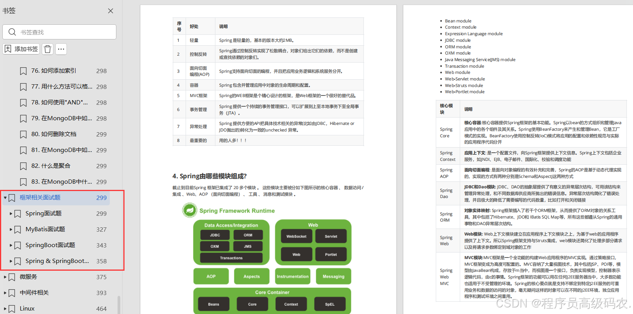The height and width of the screenshot is (314, 633).
Task: Open the Spring & SpringBoot bookmark
Action: point(57,261)
